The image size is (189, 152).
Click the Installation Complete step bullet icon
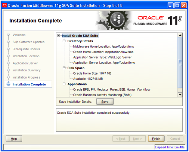[8, 84]
